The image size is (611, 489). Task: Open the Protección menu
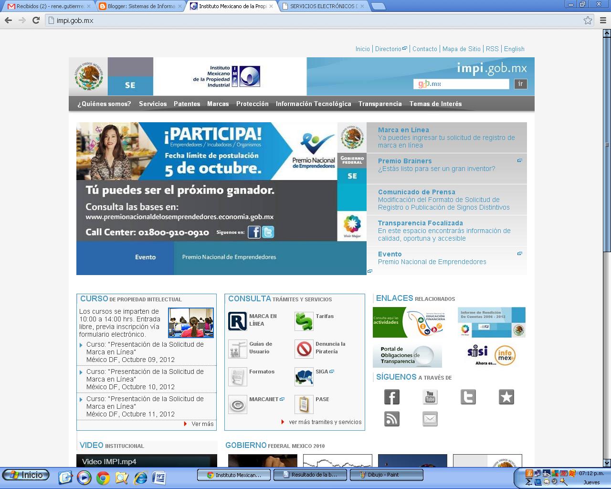253,104
